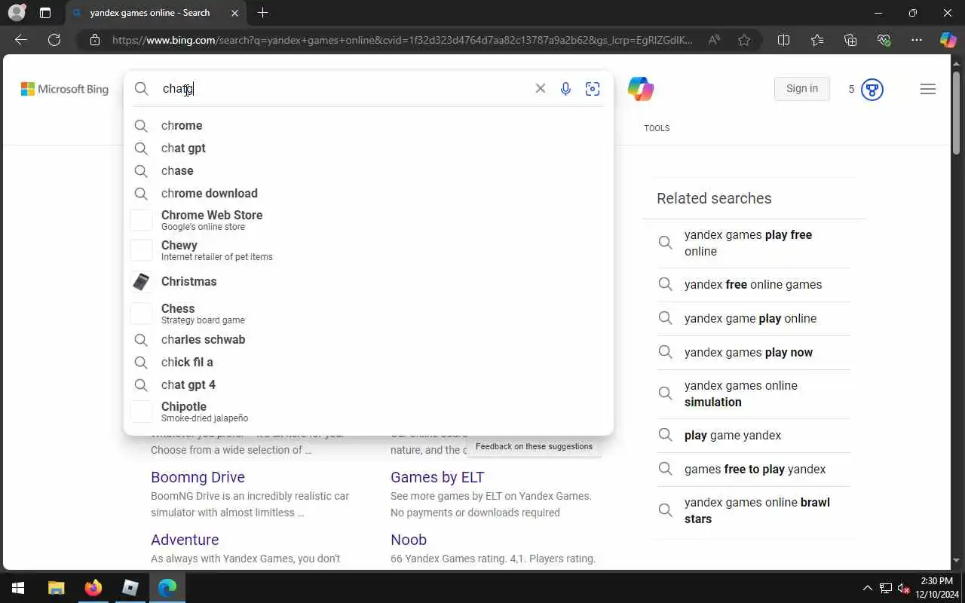
Task: Select suggestion chrome
Action: (x=369, y=126)
